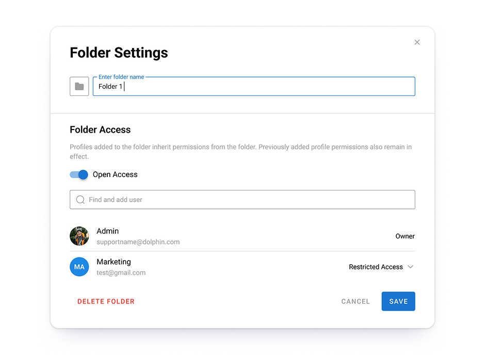Select the Marketing user name
The height and width of the screenshot is (355, 485).
[x=114, y=262]
